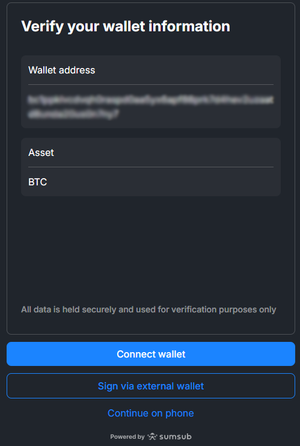This screenshot has height=446, width=300.
Task: Click the sumsub wordmark text
Action: coord(176,436)
